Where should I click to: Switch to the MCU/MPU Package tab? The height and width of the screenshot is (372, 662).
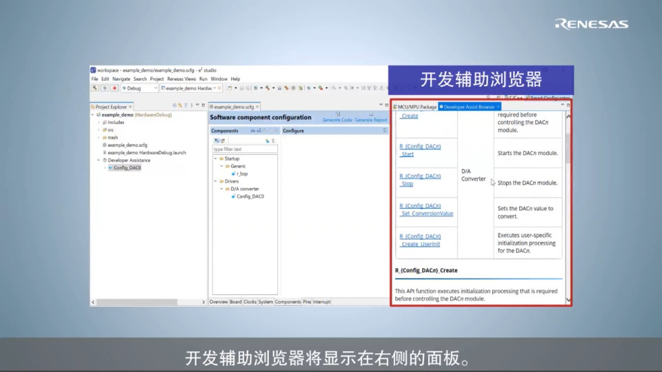click(415, 107)
